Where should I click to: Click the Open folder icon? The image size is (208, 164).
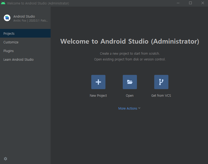pos(130,82)
